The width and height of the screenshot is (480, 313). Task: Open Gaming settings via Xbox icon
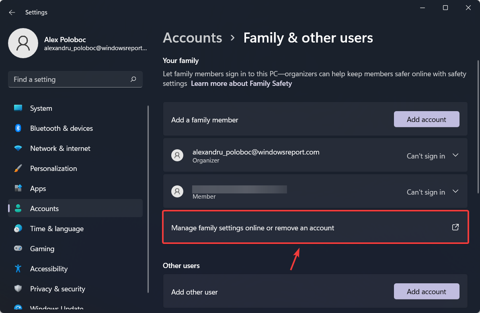pos(18,248)
